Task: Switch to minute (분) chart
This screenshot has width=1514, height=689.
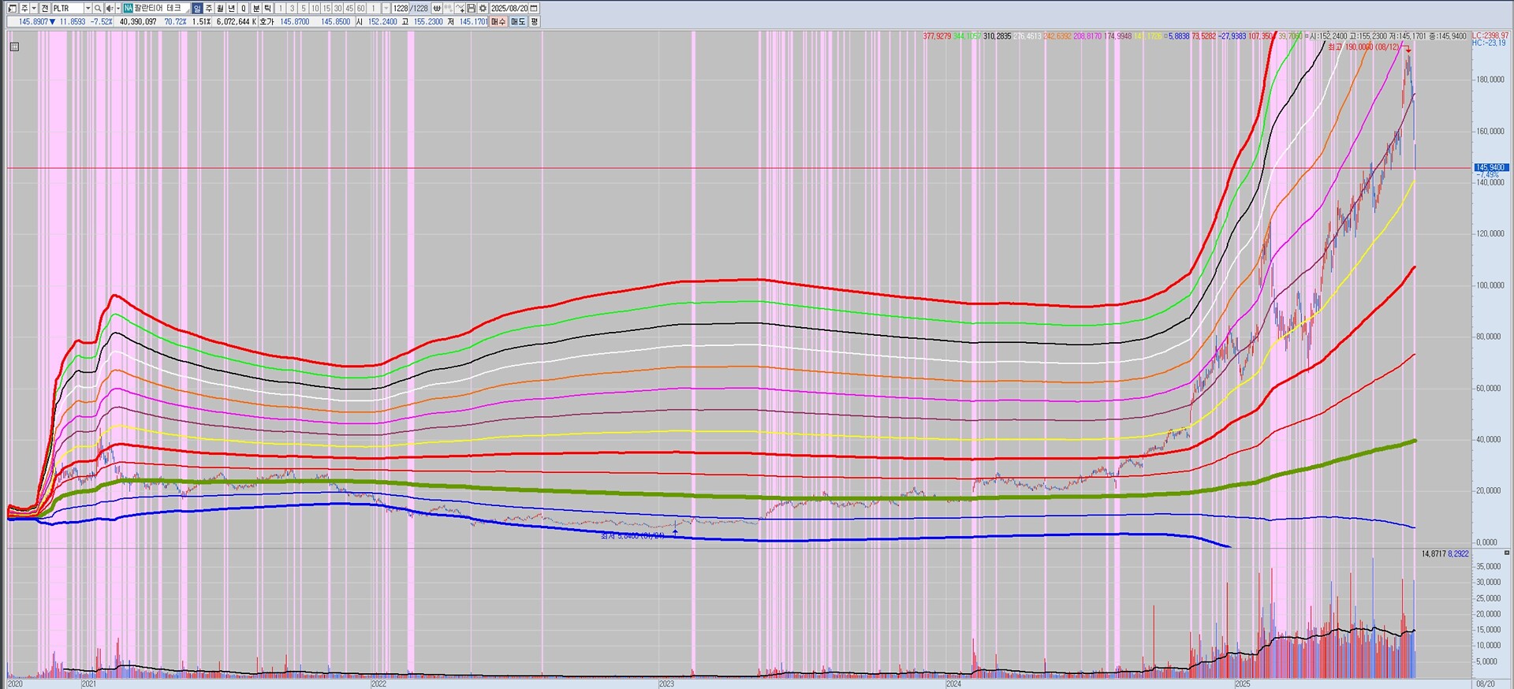Action: tap(256, 8)
